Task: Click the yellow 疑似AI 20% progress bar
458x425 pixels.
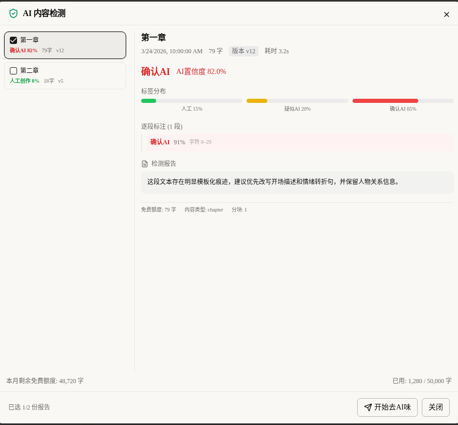Action: coord(257,101)
